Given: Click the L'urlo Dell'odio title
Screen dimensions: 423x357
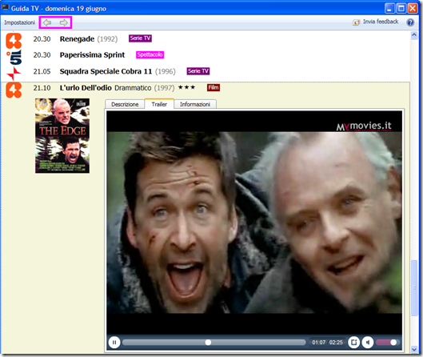Looking at the screenshot, I should (x=86, y=88).
